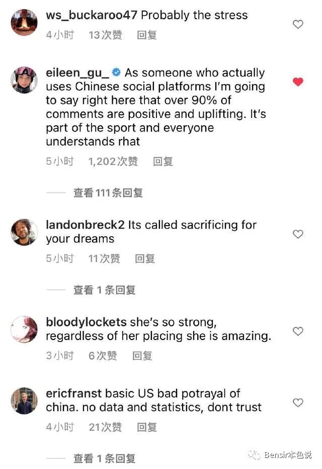Reply to bloodylockets' comment

[142, 356]
